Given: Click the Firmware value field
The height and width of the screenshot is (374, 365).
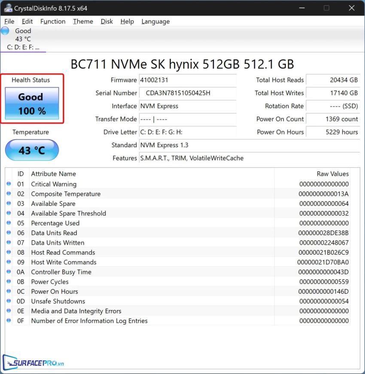Looking at the screenshot, I should (187, 80).
